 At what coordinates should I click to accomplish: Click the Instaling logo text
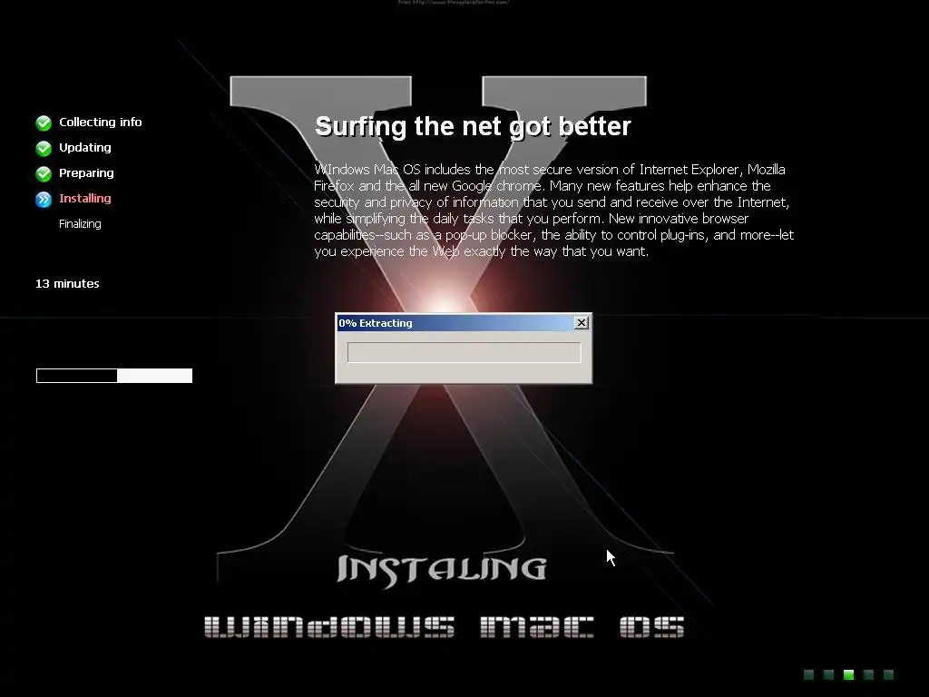[x=442, y=570]
